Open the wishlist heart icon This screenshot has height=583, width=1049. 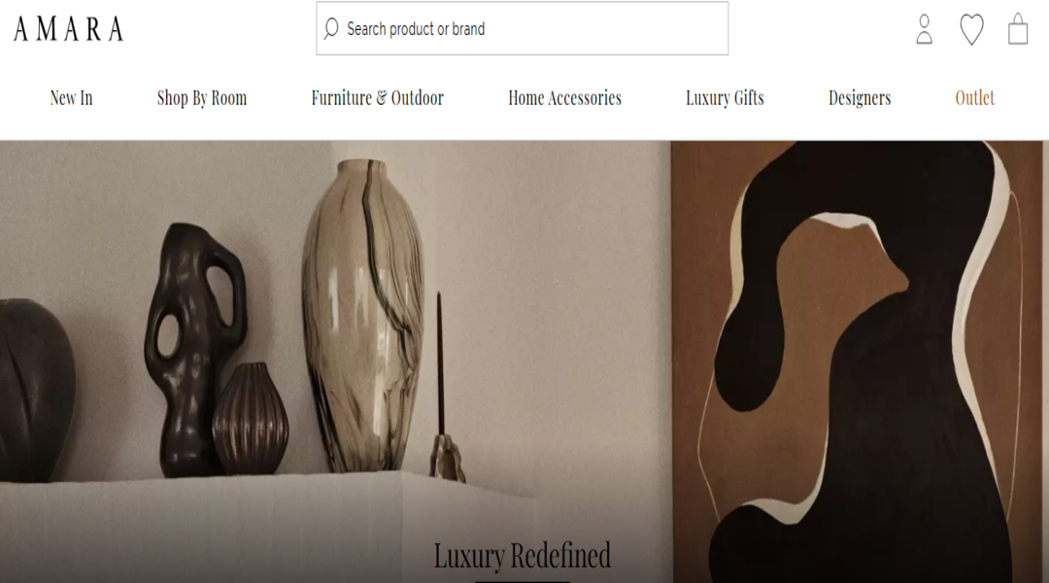point(971,29)
